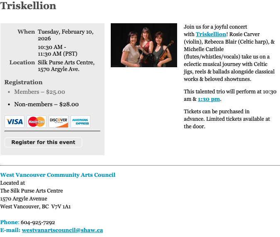Open the Triskellion trio photo

[144, 45]
